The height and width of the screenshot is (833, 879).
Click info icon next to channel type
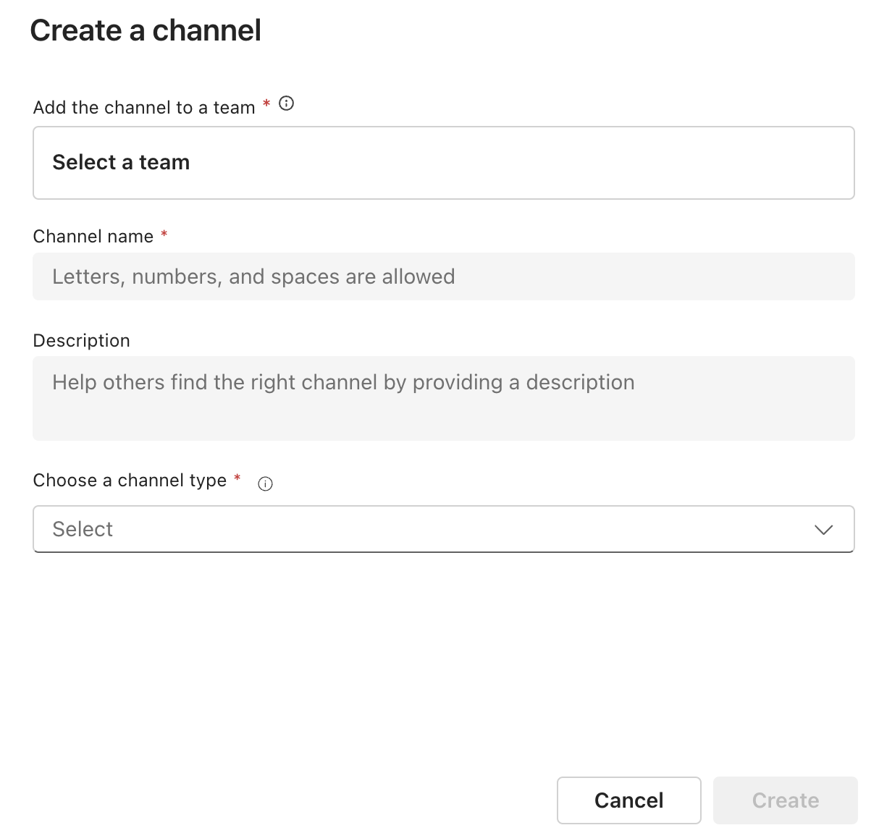click(x=266, y=484)
